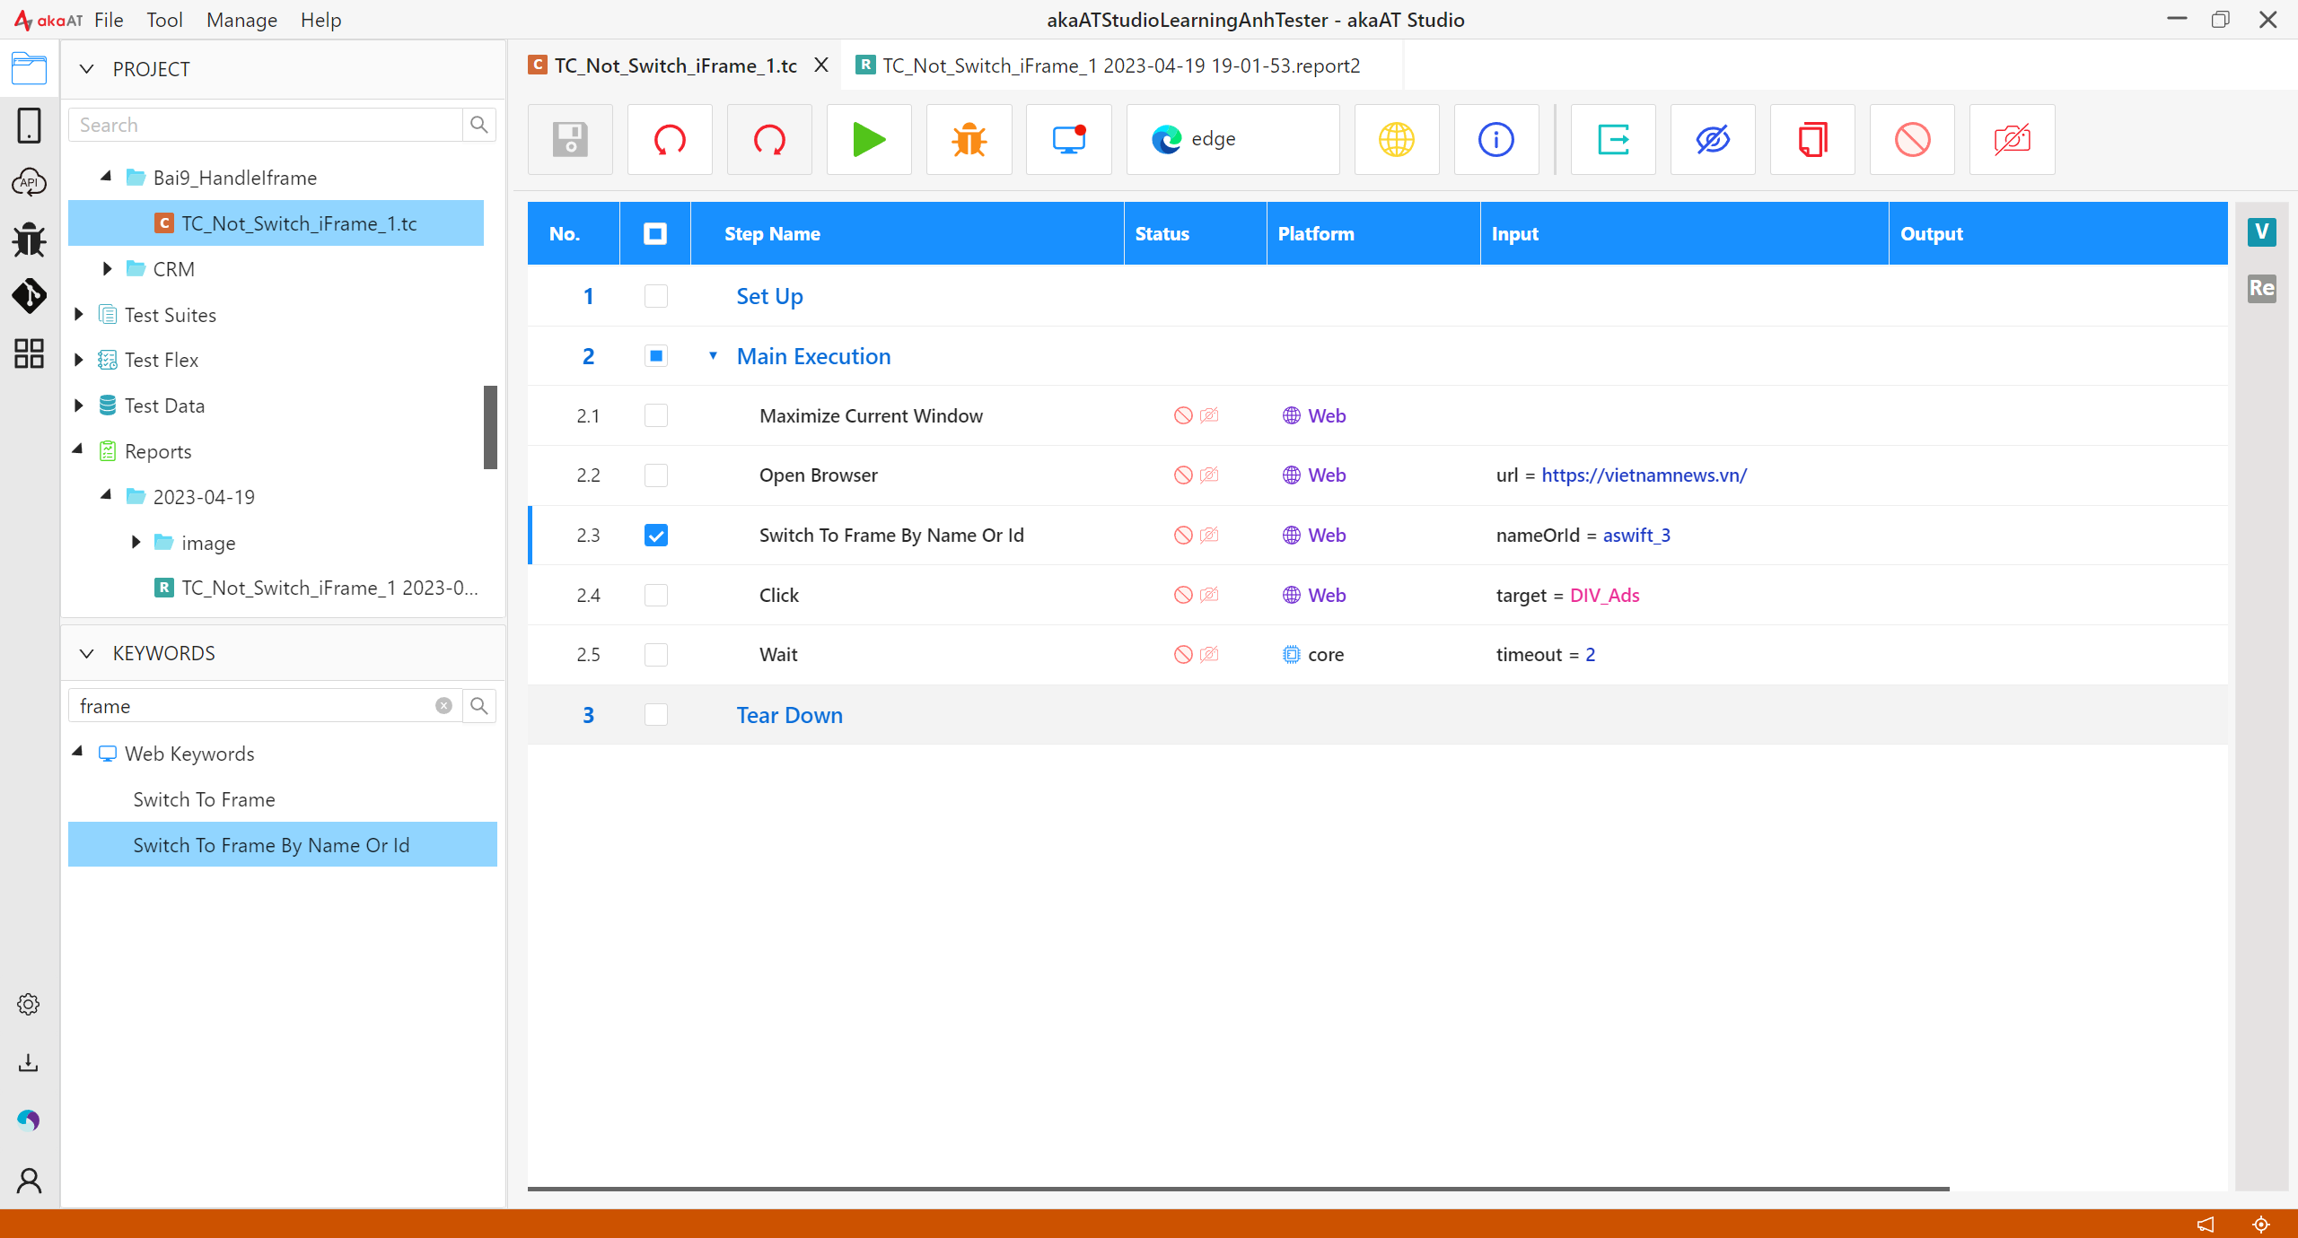
Task: Expand the Test Data node
Action: [x=78, y=405]
